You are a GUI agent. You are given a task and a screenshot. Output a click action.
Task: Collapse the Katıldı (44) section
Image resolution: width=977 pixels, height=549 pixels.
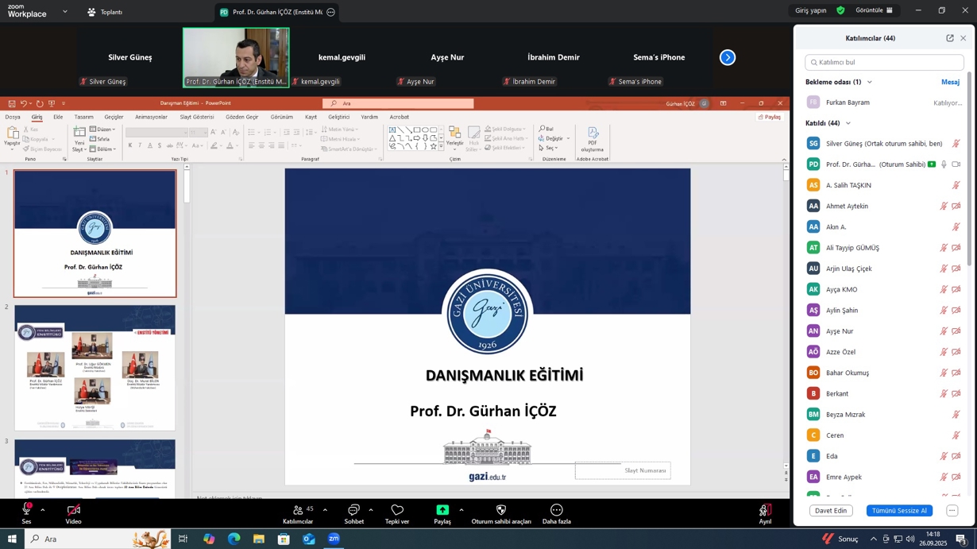pos(848,123)
